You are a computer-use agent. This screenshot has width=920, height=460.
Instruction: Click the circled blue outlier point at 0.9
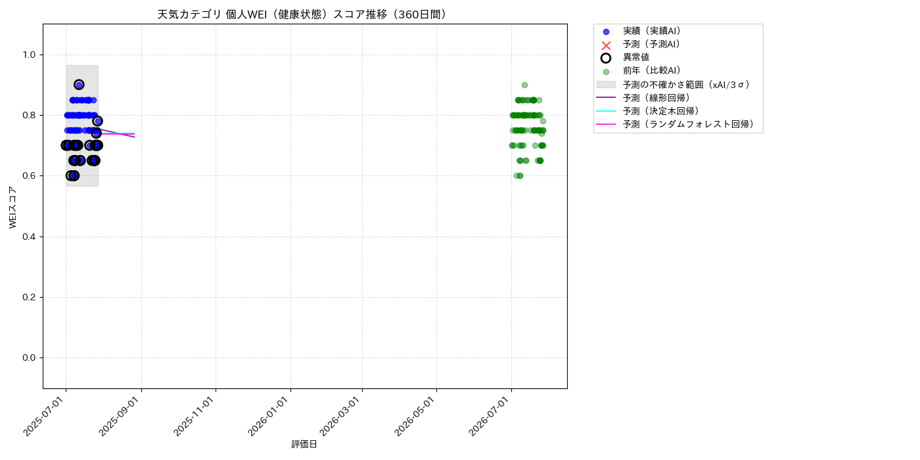[x=79, y=85]
